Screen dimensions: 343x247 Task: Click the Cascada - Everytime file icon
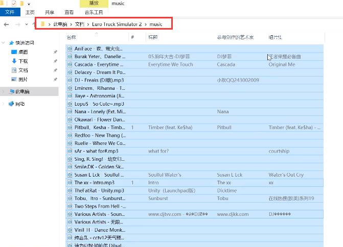[x=70, y=64]
